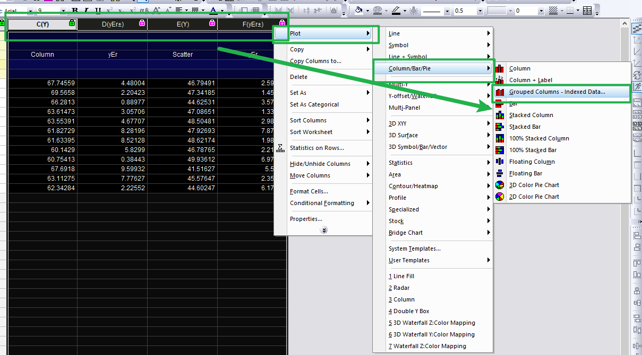The height and width of the screenshot is (355, 642).
Task: Toggle Bold formatting in toolbar
Action: pyautogui.click(x=75, y=10)
